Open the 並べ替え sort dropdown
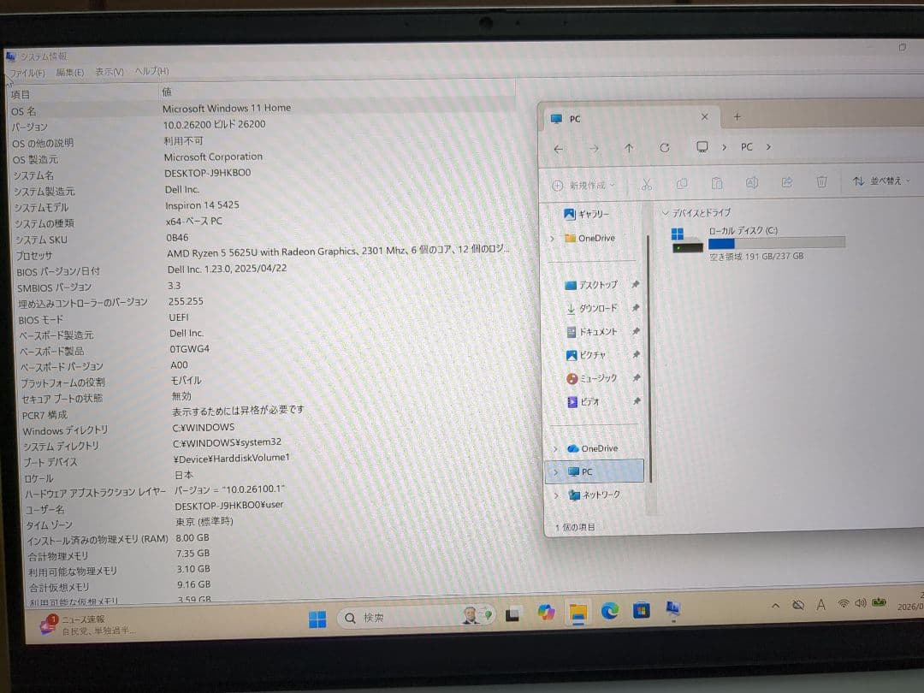 coord(881,181)
